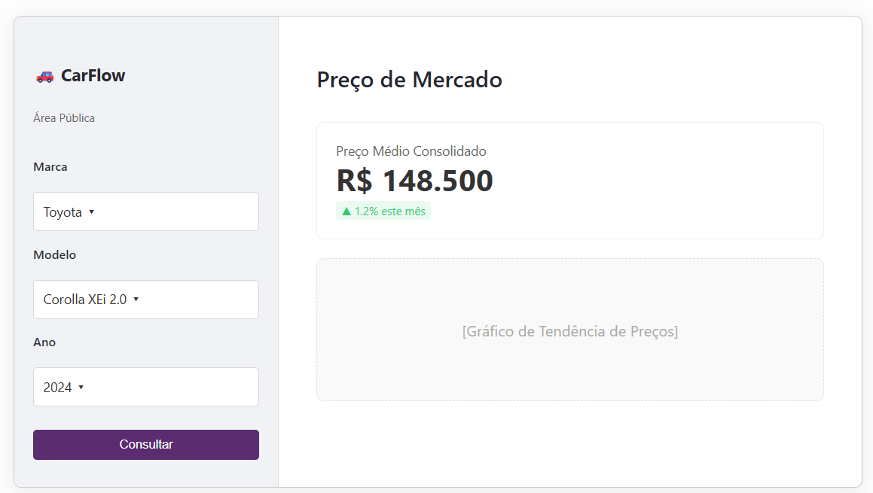Click the red car logo icon
The image size is (873, 493).
(x=44, y=76)
